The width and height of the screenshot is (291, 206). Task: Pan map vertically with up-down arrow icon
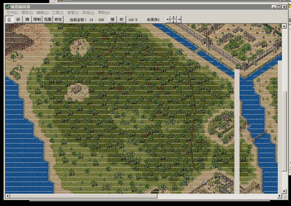pos(174,19)
